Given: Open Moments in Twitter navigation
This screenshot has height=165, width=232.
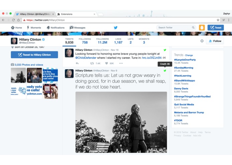Looking at the screenshot, I should point(34,28).
